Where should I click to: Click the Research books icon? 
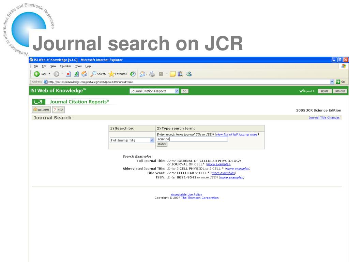[x=180, y=74]
